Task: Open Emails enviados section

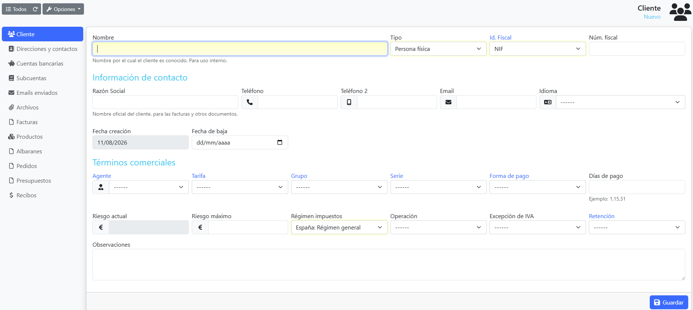Action: [43, 93]
